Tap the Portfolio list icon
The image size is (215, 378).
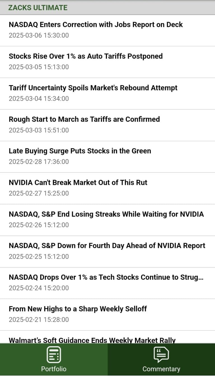click(x=53, y=354)
